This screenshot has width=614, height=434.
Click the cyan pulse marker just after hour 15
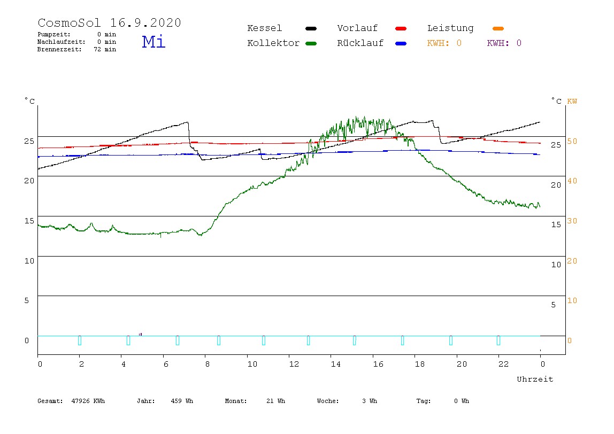pos(355,340)
